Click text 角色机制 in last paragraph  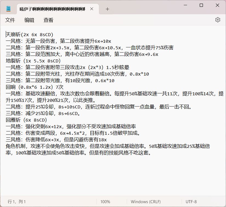point(16,146)
